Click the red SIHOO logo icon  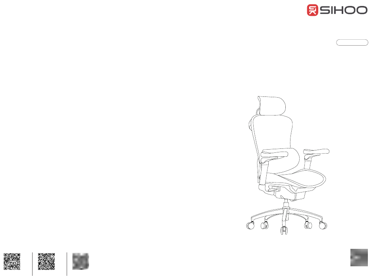coord(312,10)
